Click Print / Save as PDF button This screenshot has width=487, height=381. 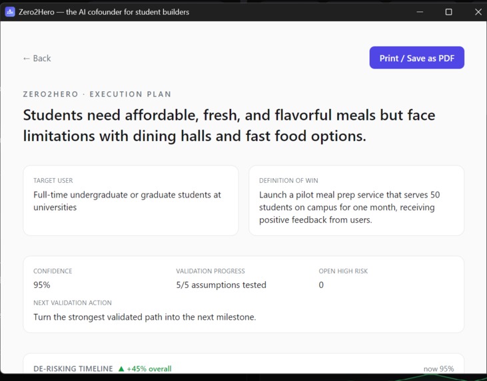(416, 58)
